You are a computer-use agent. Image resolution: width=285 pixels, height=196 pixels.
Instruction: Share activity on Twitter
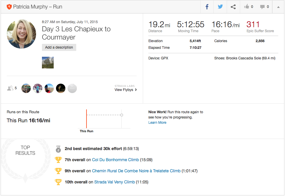coord(220,7)
